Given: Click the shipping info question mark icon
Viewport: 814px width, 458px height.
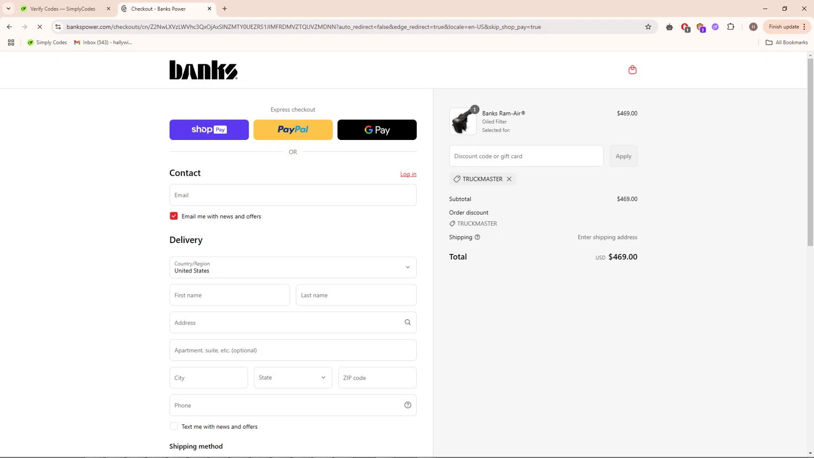Looking at the screenshot, I should click(478, 237).
